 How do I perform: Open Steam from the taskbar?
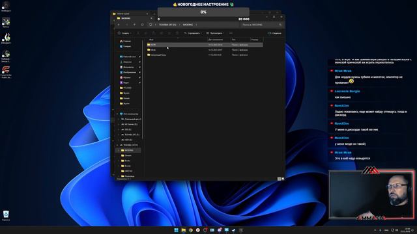point(233,230)
